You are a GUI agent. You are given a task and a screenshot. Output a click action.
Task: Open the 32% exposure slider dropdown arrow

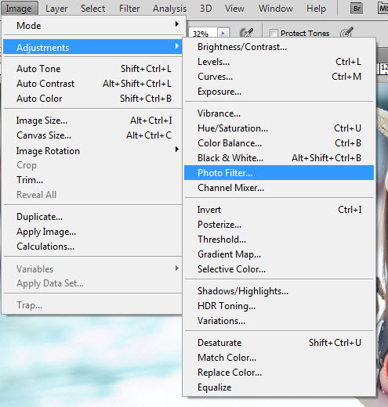[x=223, y=33]
